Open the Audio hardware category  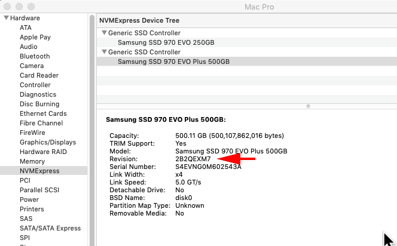[29, 47]
